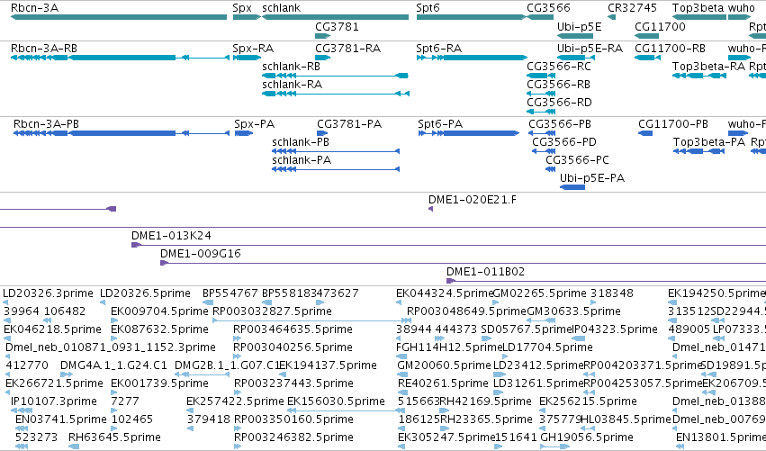Select the DME1-009G16 BAC label
766x451 pixels.
pos(201,254)
